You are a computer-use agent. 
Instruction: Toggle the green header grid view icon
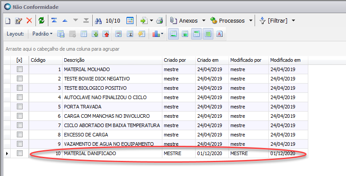click(x=197, y=34)
